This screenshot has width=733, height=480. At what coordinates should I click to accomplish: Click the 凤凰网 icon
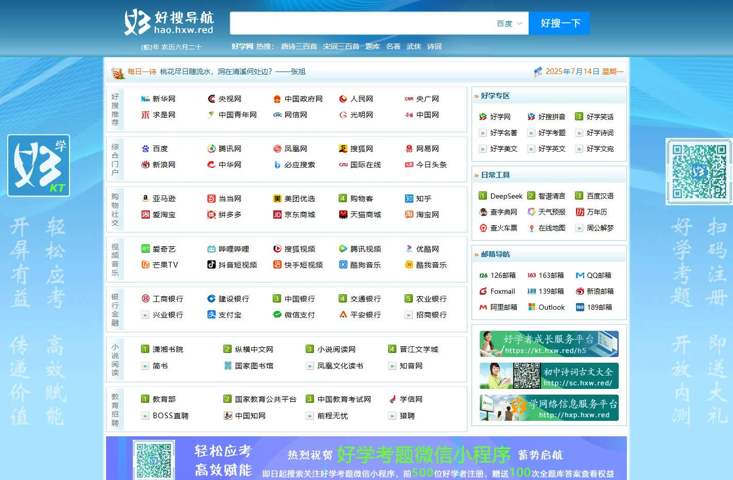(277, 149)
